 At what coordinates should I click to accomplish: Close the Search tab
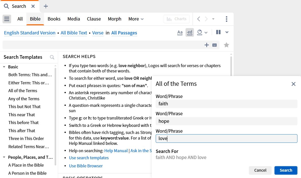(x=33, y=6)
